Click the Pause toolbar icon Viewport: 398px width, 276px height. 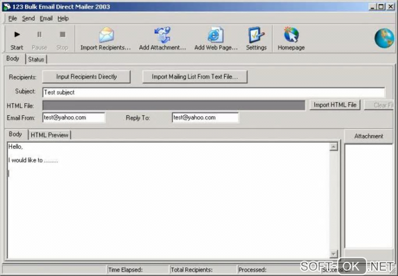click(x=39, y=34)
